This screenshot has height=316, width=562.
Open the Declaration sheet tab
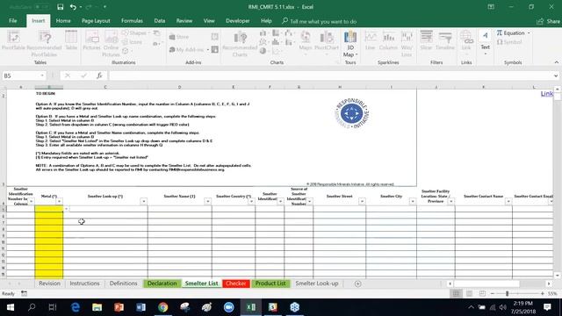[x=162, y=284]
